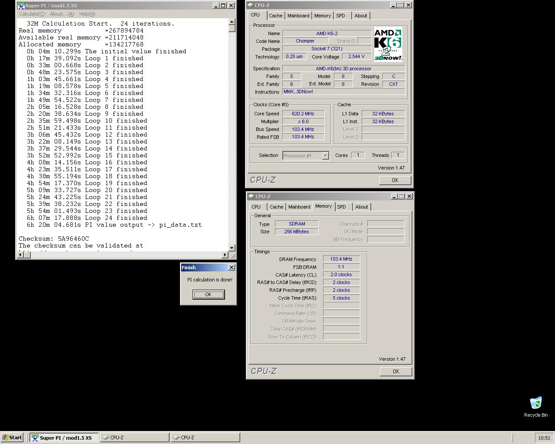Close the lower CPU-Z window

[x=409, y=196]
